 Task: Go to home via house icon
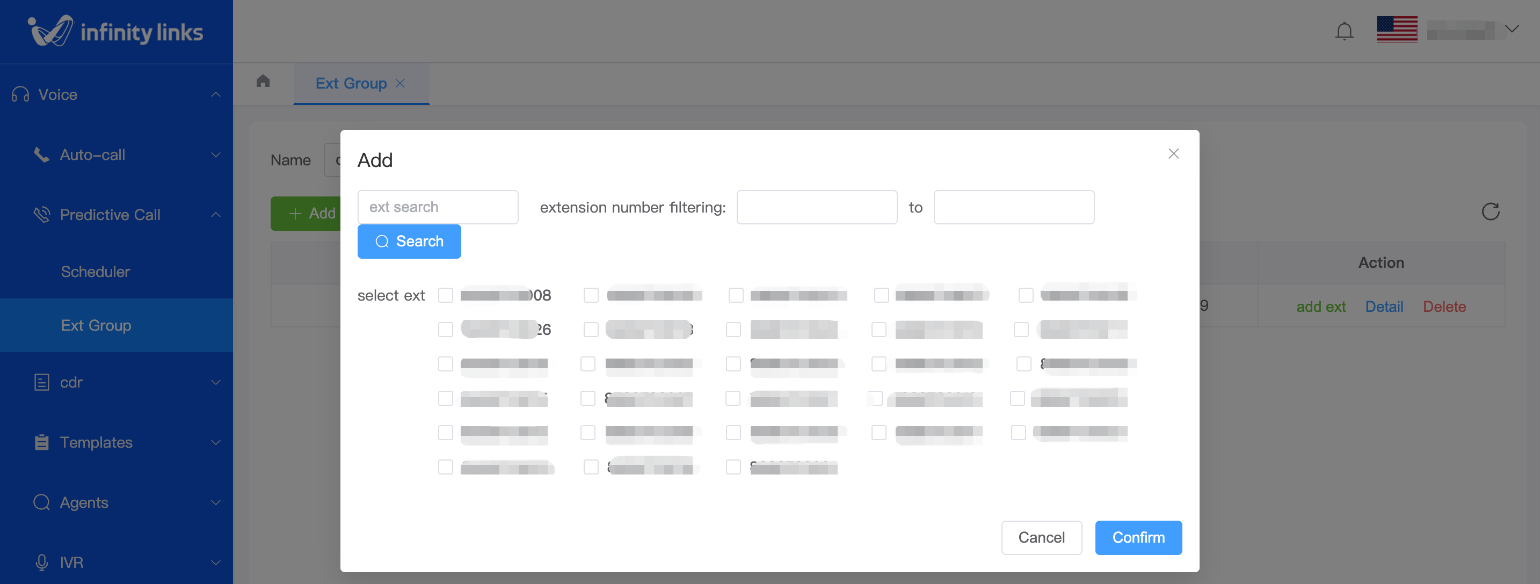click(x=263, y=81)
